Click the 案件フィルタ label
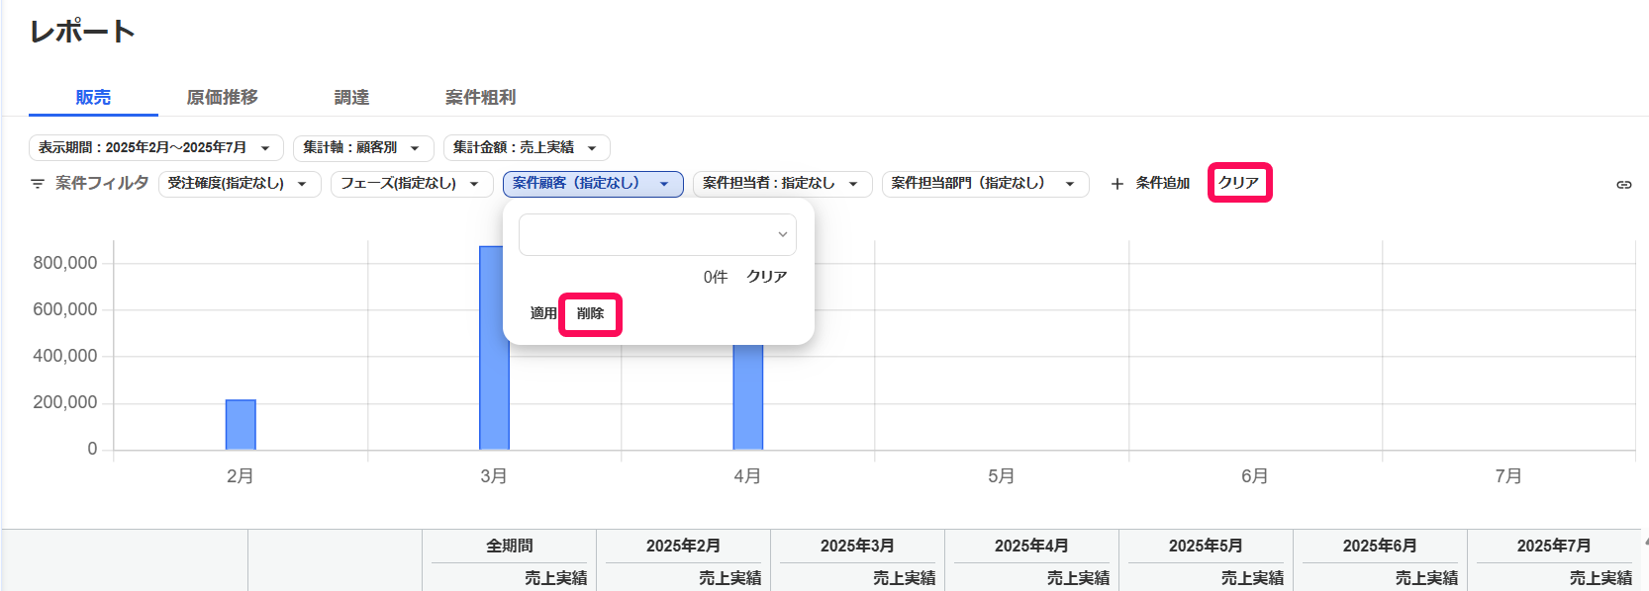This screenshot has height=591, width=1649. [102, 183]
